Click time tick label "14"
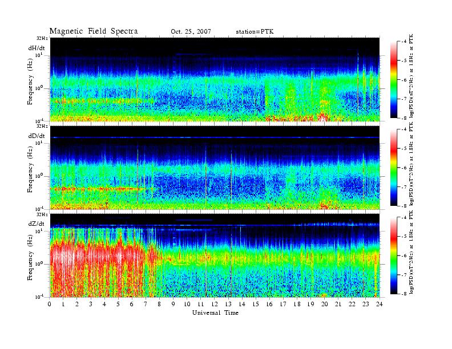The height and width of the screenshot is (349, 452). click(x=242, y=304)
